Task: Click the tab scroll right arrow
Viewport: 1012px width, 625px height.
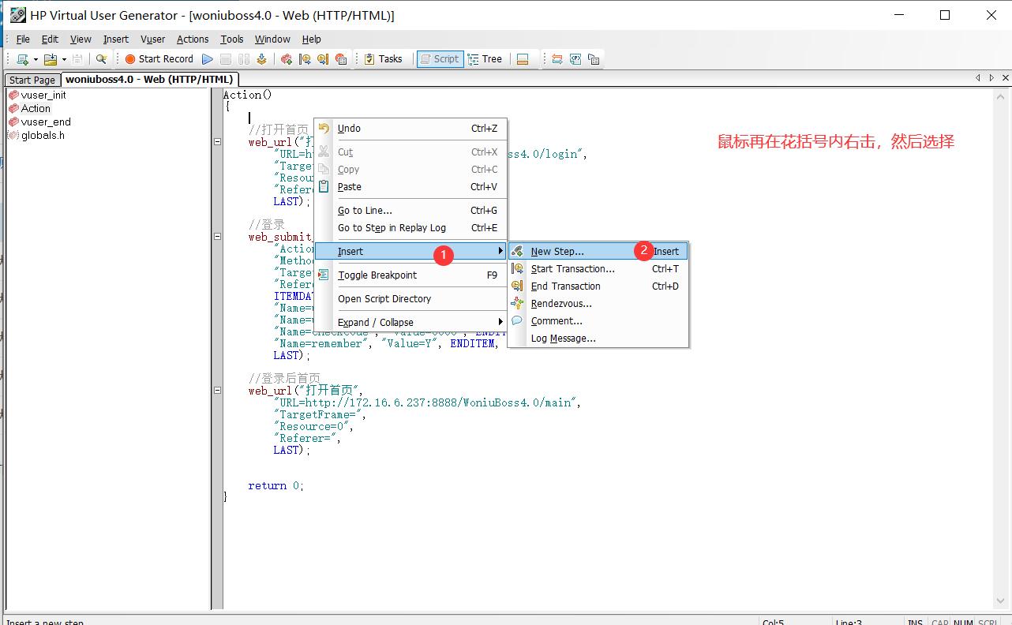Action: pos(992,78)
